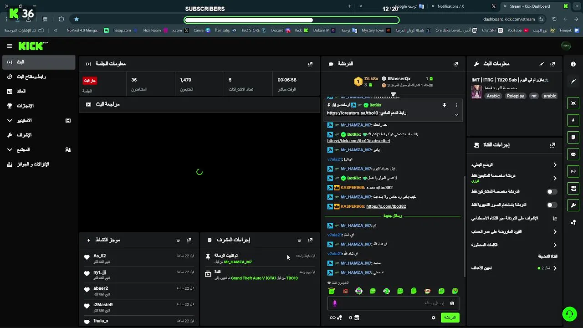Click the green support headset button

coord(569,314)
